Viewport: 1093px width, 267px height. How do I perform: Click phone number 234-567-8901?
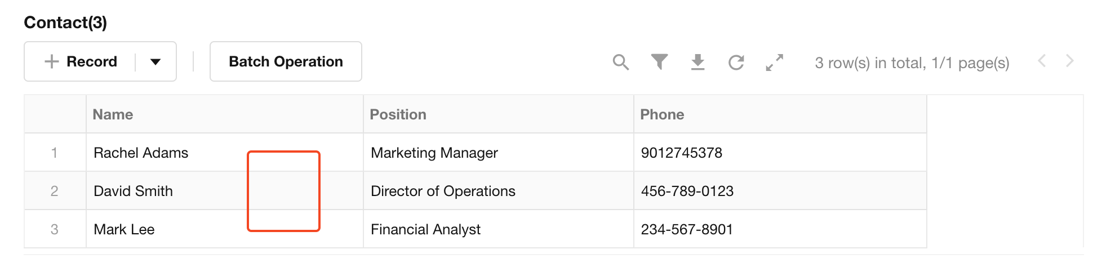[x=687, y=229]
